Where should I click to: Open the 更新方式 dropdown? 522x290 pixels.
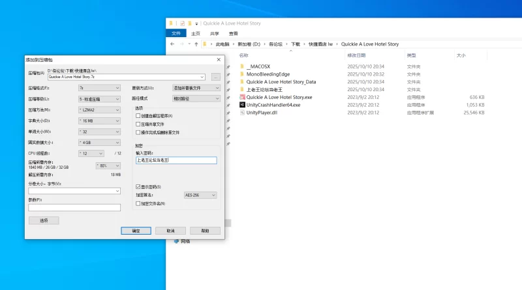tap(196, 88)
